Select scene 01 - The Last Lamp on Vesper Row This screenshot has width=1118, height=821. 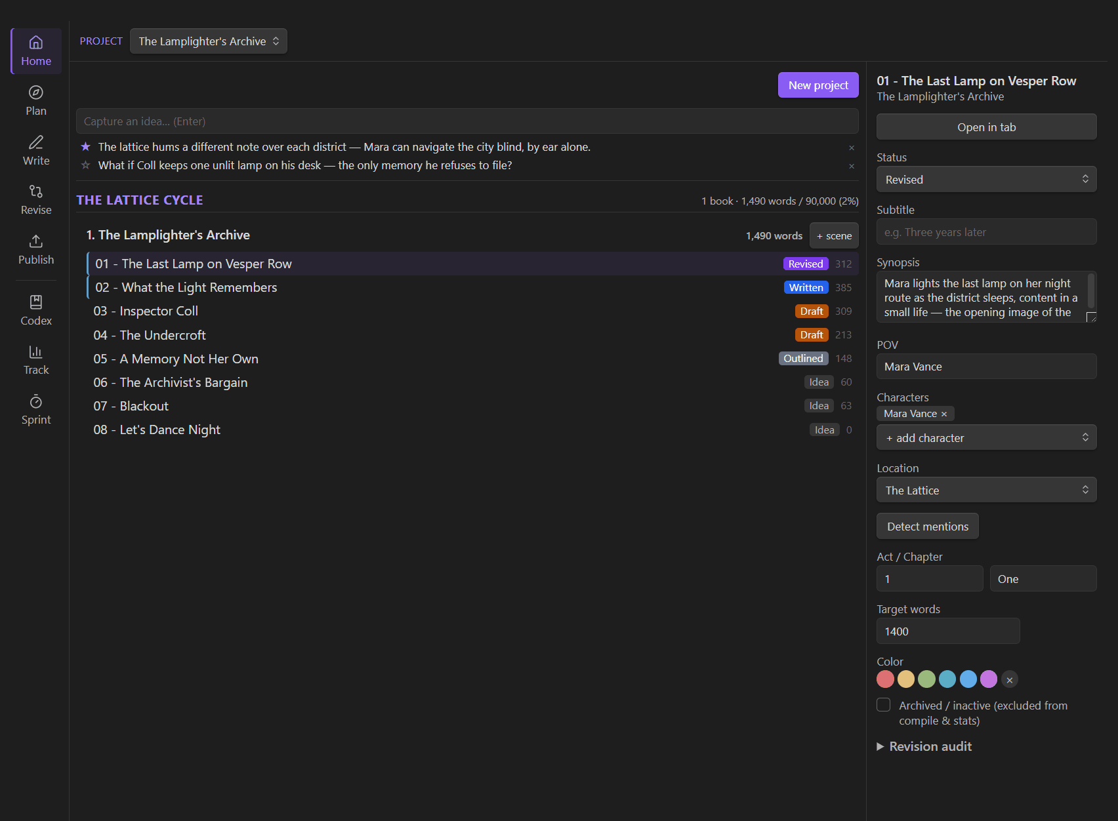pyautogui.click(x=472, y=264)
